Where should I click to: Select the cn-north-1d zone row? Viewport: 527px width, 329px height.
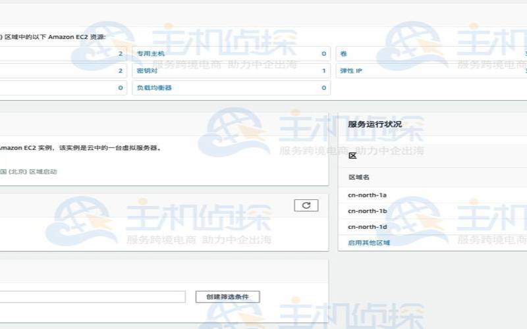pyautogui.click(x=432, y=226)
